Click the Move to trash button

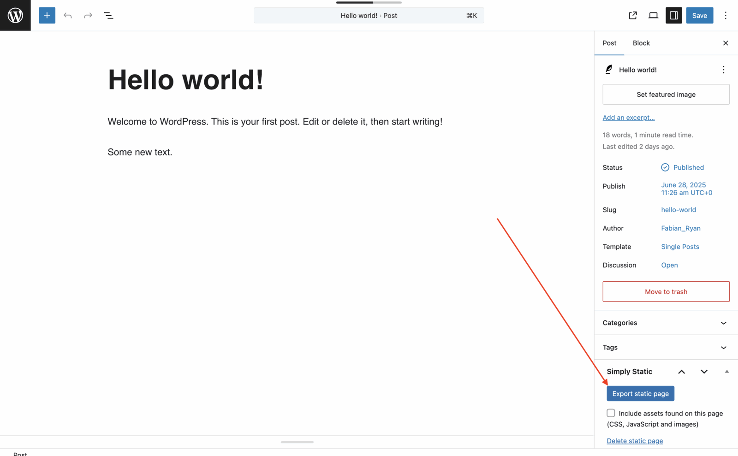[x=666, y=291]
